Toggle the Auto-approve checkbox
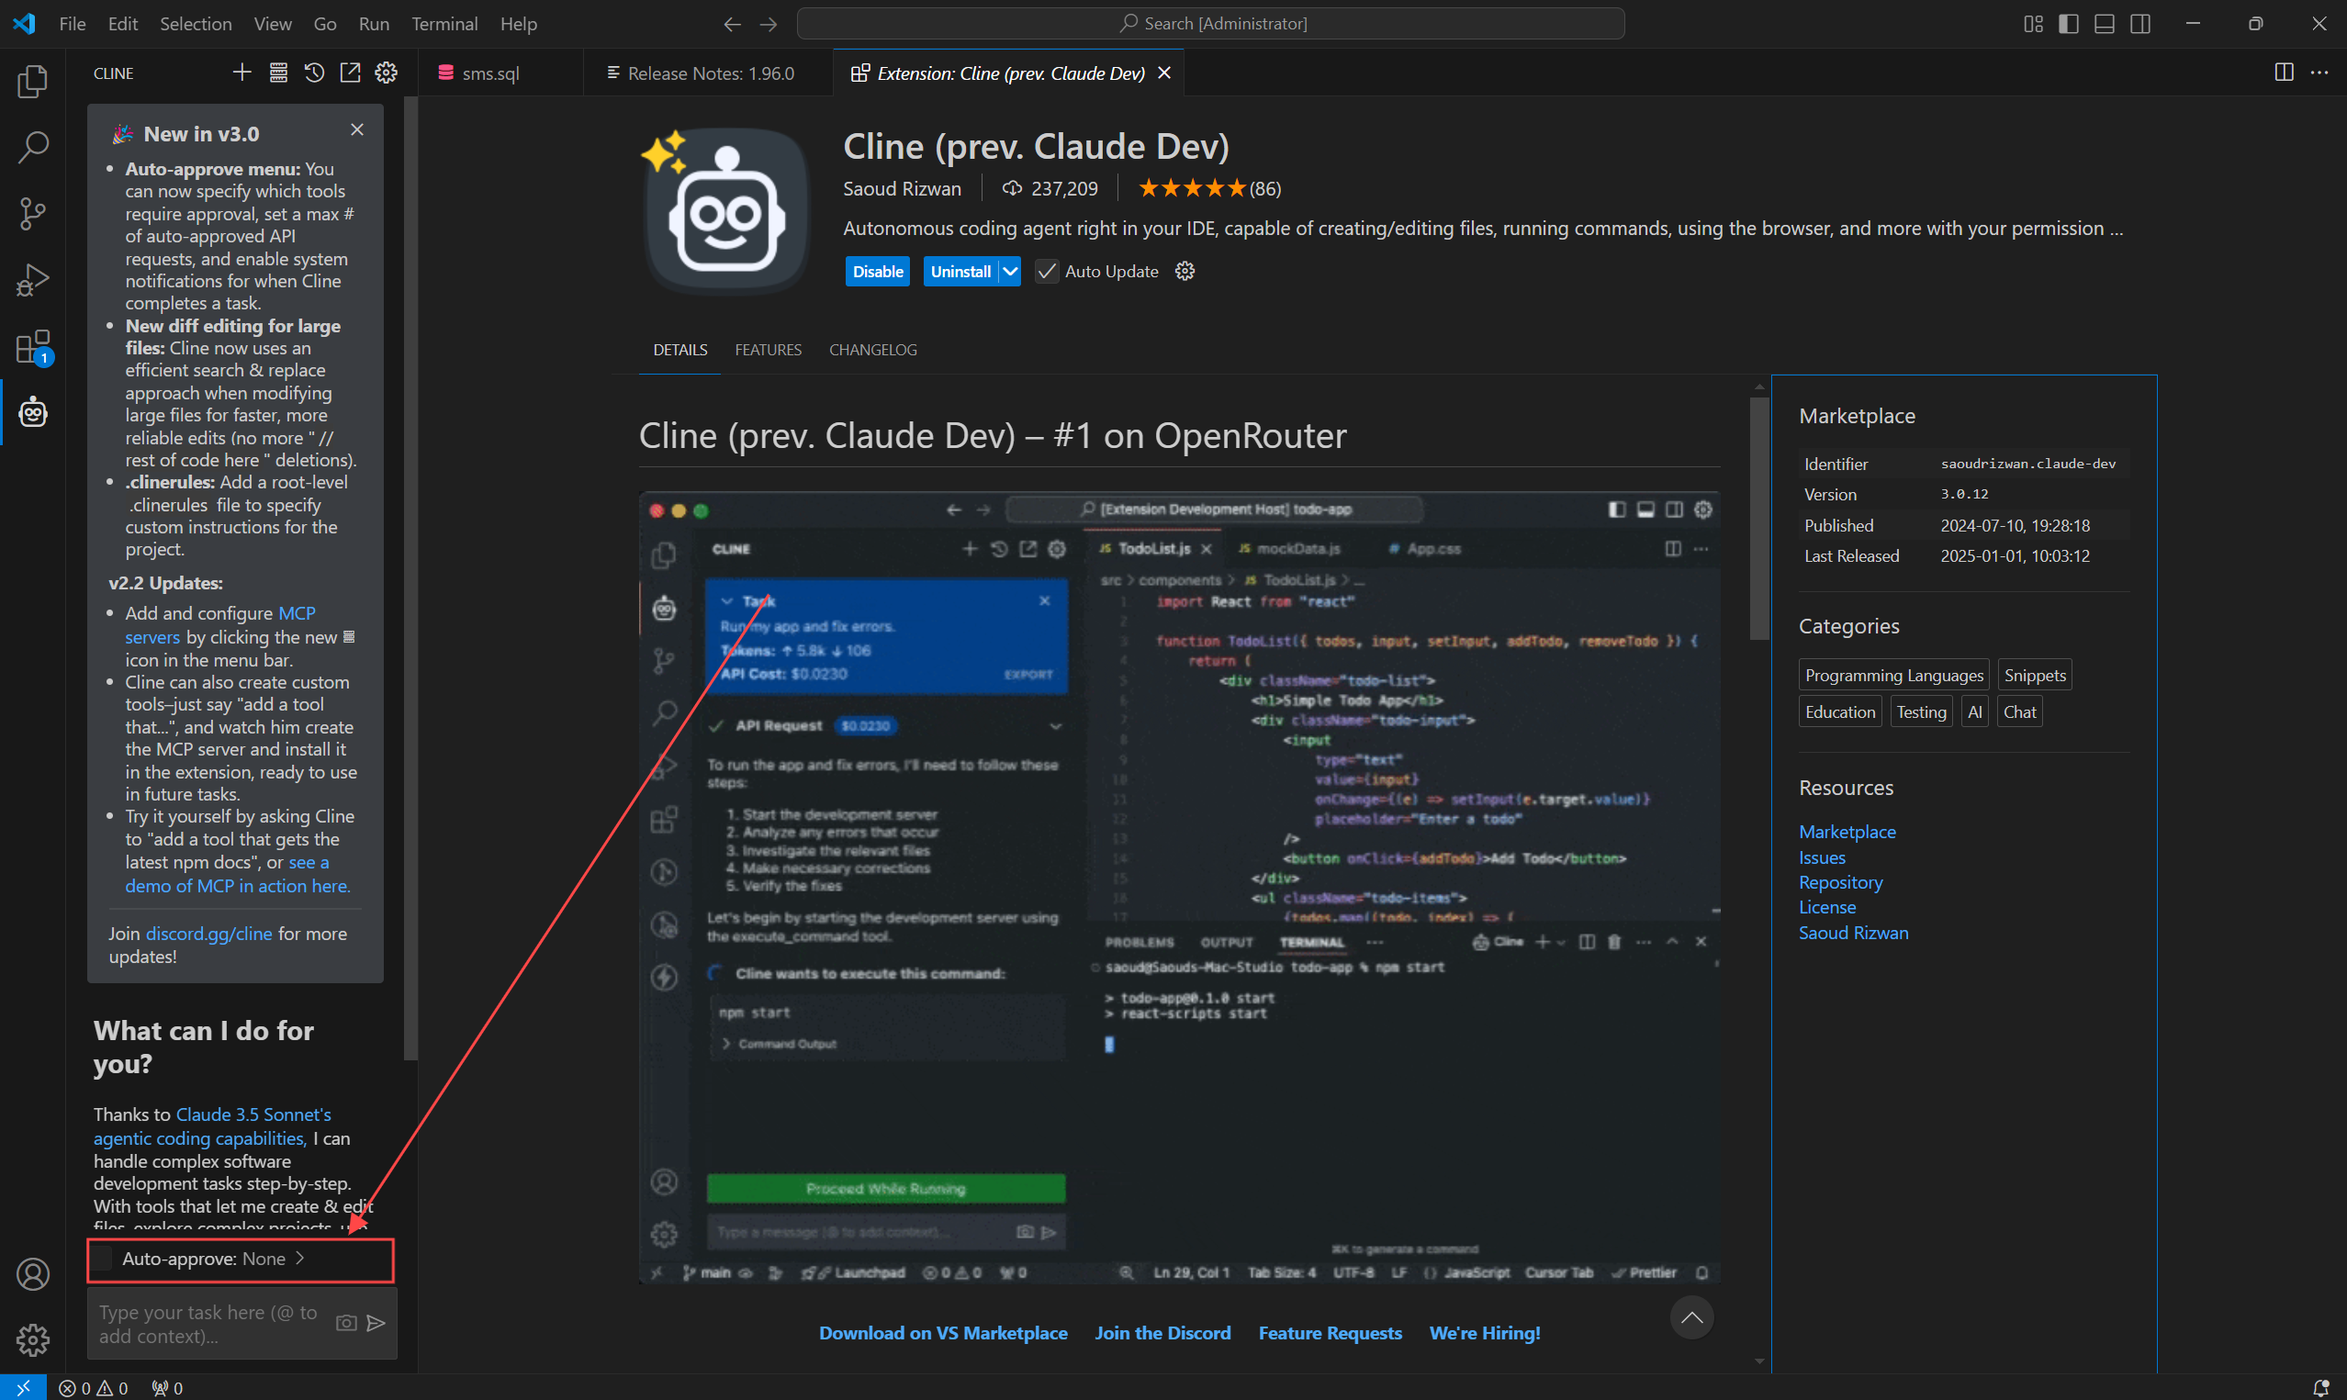 (103, 1259)
